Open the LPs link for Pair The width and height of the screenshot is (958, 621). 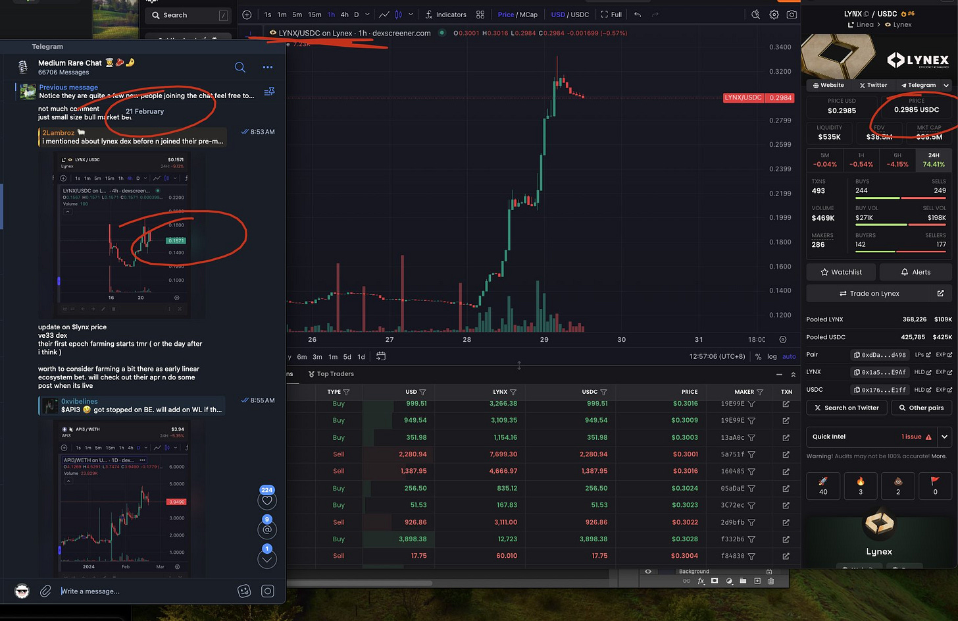pos(922,354)
